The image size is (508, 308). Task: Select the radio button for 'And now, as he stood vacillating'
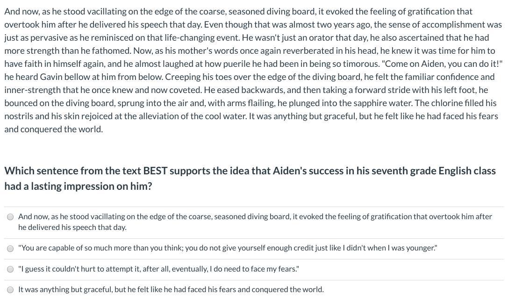(x=10, y=217)
